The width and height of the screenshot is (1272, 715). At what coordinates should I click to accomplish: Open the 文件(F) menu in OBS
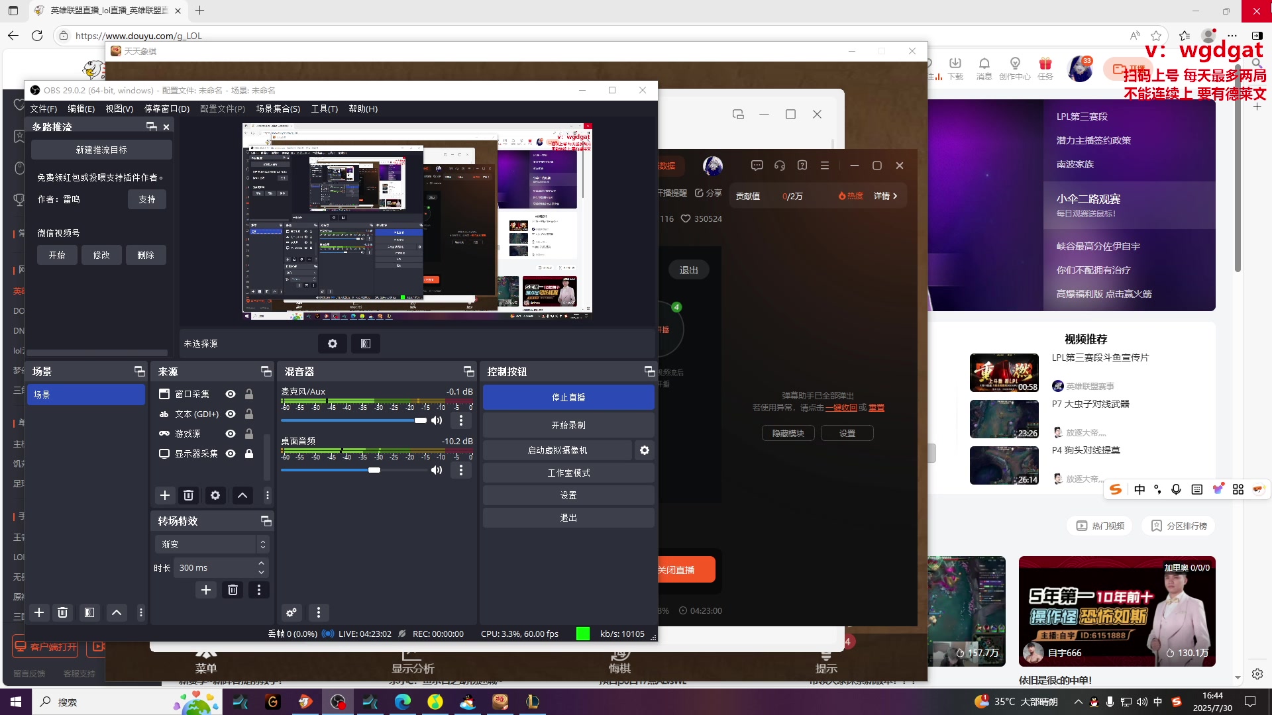pyautogui.click(x=43, y=109)
